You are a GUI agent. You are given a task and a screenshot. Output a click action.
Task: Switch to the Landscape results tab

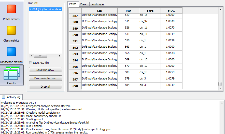97,4
